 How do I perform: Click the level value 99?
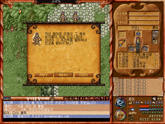pos(160,99)
